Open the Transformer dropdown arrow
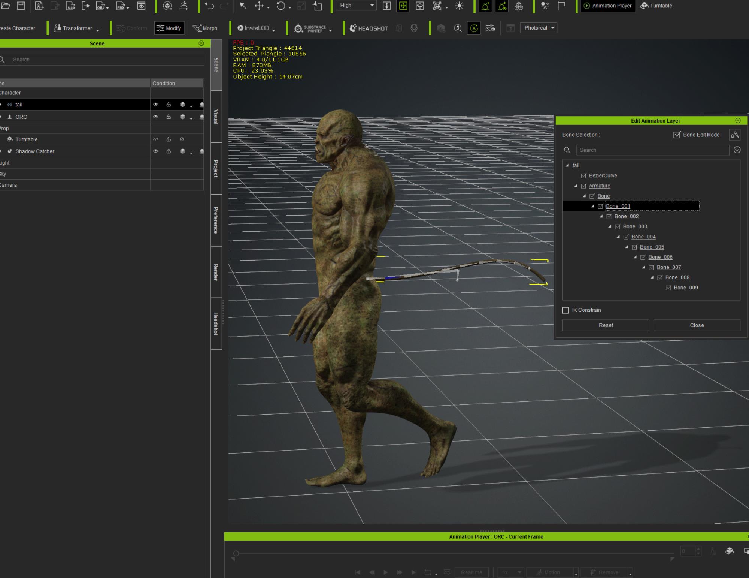Image resolution: width=749 pixels, height=578 pixels. click(x=98, y=30)
